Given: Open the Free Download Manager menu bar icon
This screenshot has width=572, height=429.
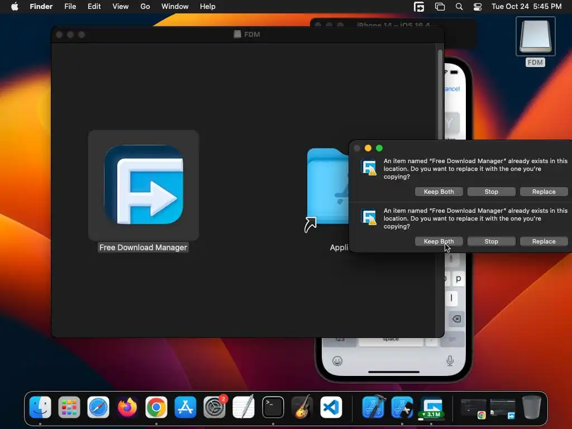Looking at the screenshot, I should (x=419, y=7).
